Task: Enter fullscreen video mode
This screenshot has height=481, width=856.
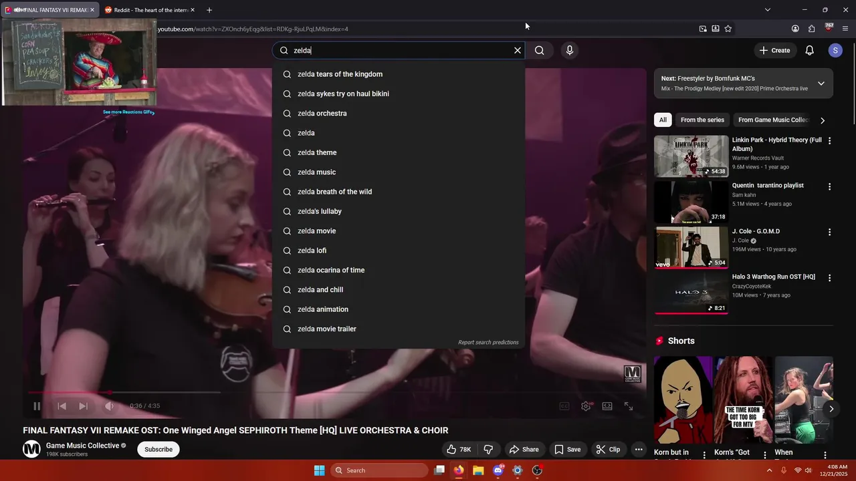Action: click(629, 406)
